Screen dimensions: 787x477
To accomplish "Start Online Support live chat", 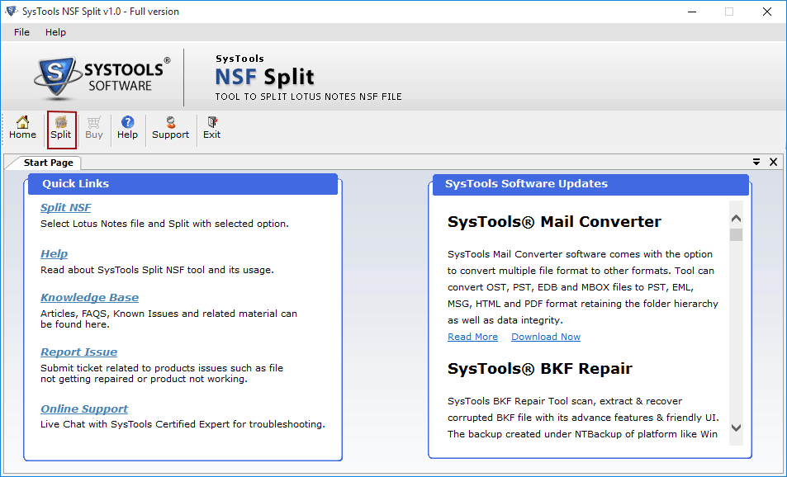I will pos(83,409).
